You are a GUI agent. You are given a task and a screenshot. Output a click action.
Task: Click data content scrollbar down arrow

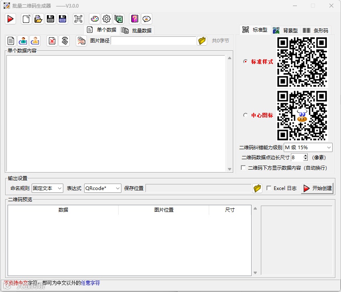(230, 169)
